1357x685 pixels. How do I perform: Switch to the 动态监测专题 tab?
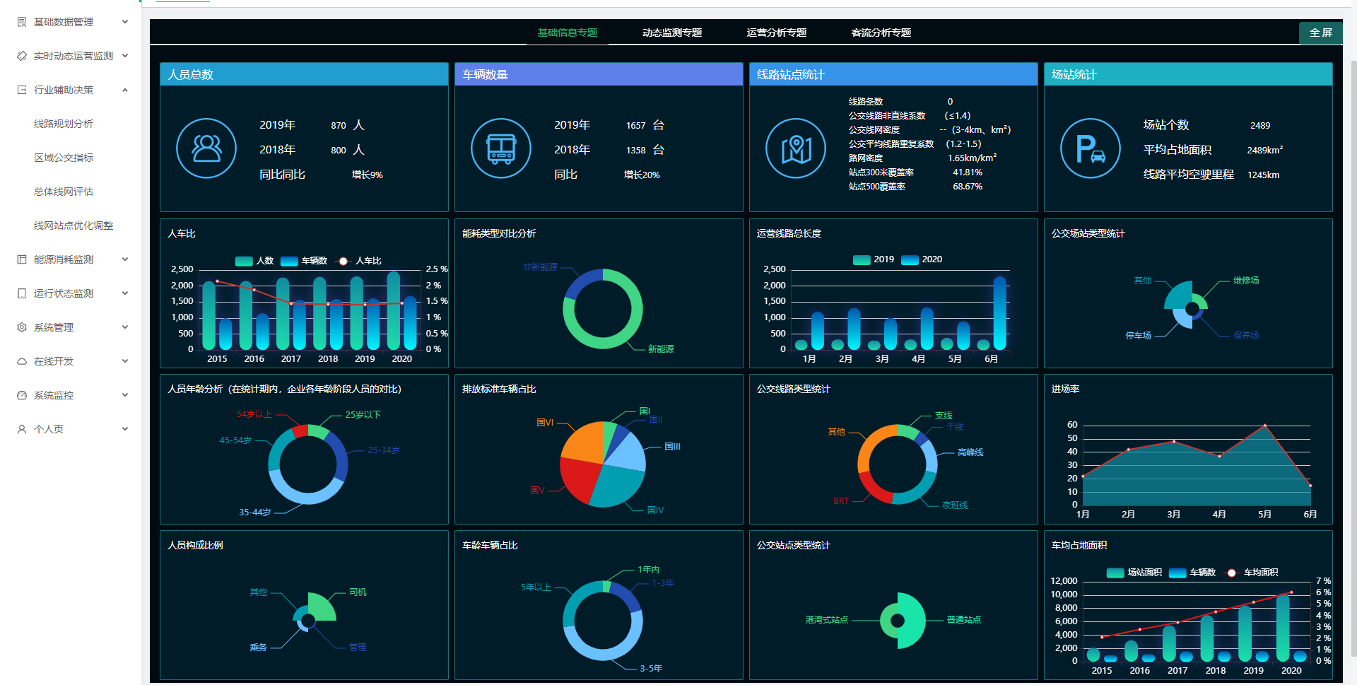point(672,33)
